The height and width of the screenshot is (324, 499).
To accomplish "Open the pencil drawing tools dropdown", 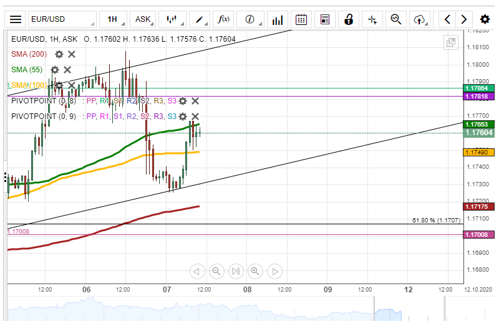I will click(199, 19).
